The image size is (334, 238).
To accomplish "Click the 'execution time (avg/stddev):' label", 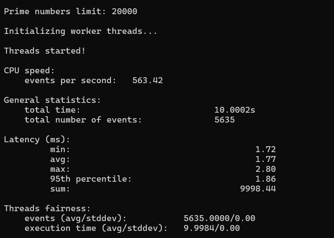I will point(96,228).
